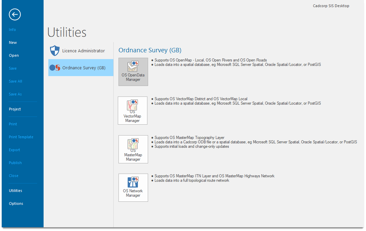
Task: Click the Utilities page title
Action: tap(67, 32)
